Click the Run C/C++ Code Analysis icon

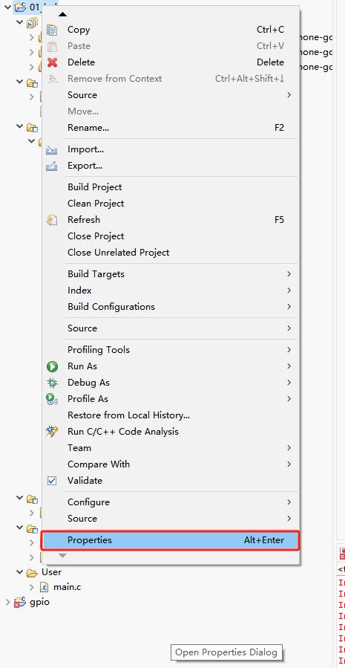click(x=52, y=432)
